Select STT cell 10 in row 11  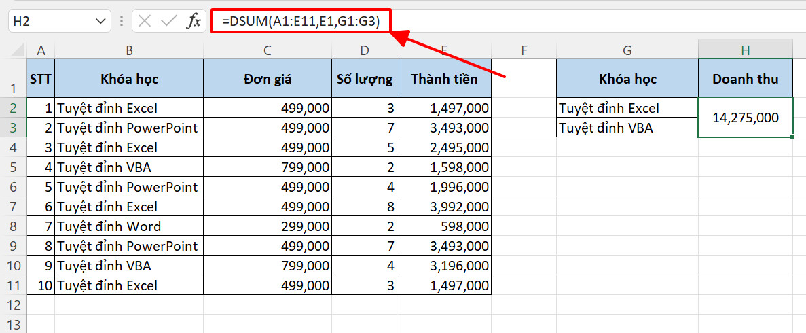41,285
